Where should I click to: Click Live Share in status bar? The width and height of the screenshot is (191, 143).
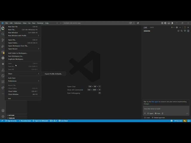coord(63,121)
